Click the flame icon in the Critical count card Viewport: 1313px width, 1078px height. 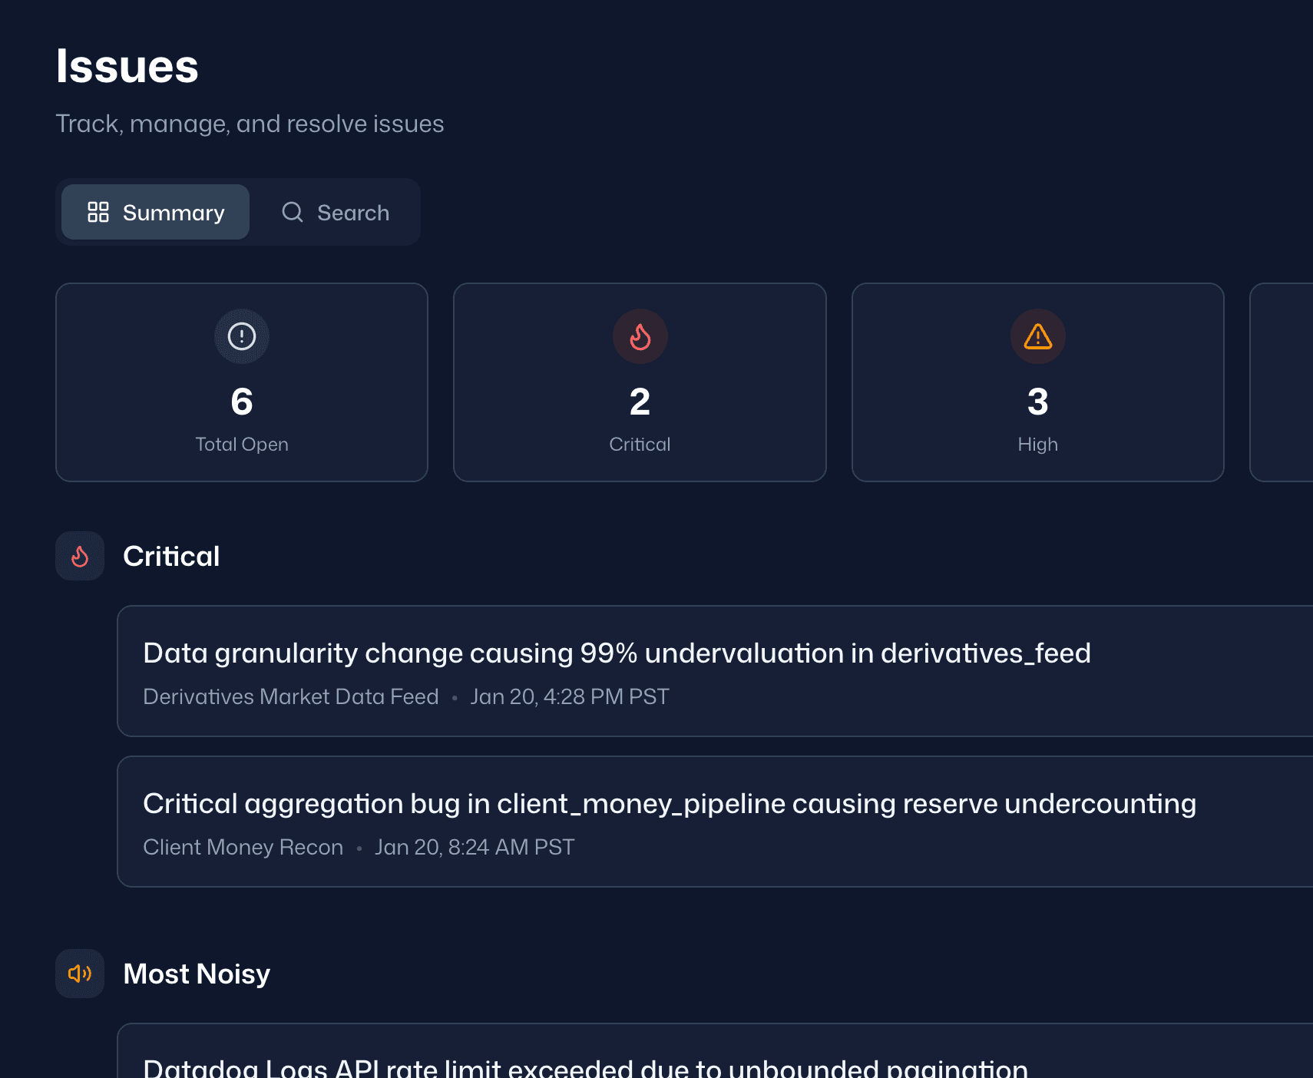pyautogui.click(x=640, y=336)
